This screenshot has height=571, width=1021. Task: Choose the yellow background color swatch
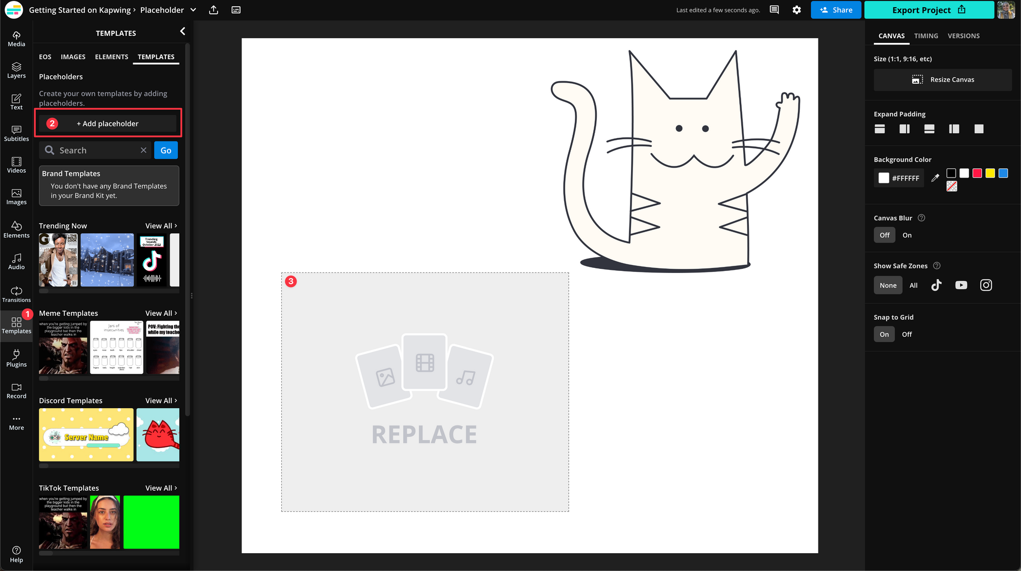point(990,173)
